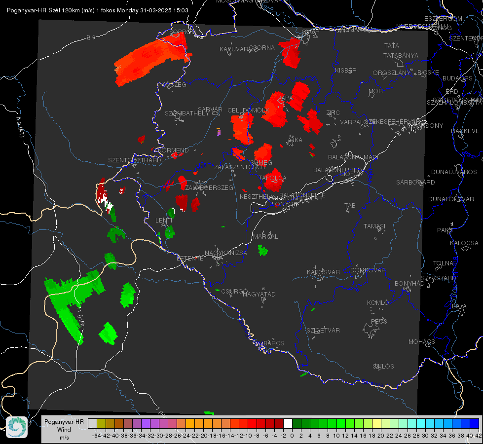Image resolution: width=483 pixels, height=444 pixels.
Task: Click the 'TAB' city label
Action: pyautogui.click(x=350, y=206)
